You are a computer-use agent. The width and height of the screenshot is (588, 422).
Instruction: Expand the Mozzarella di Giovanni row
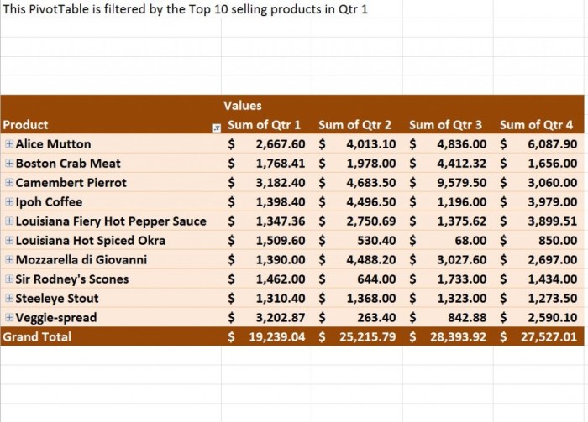click(x=9, y=259)
